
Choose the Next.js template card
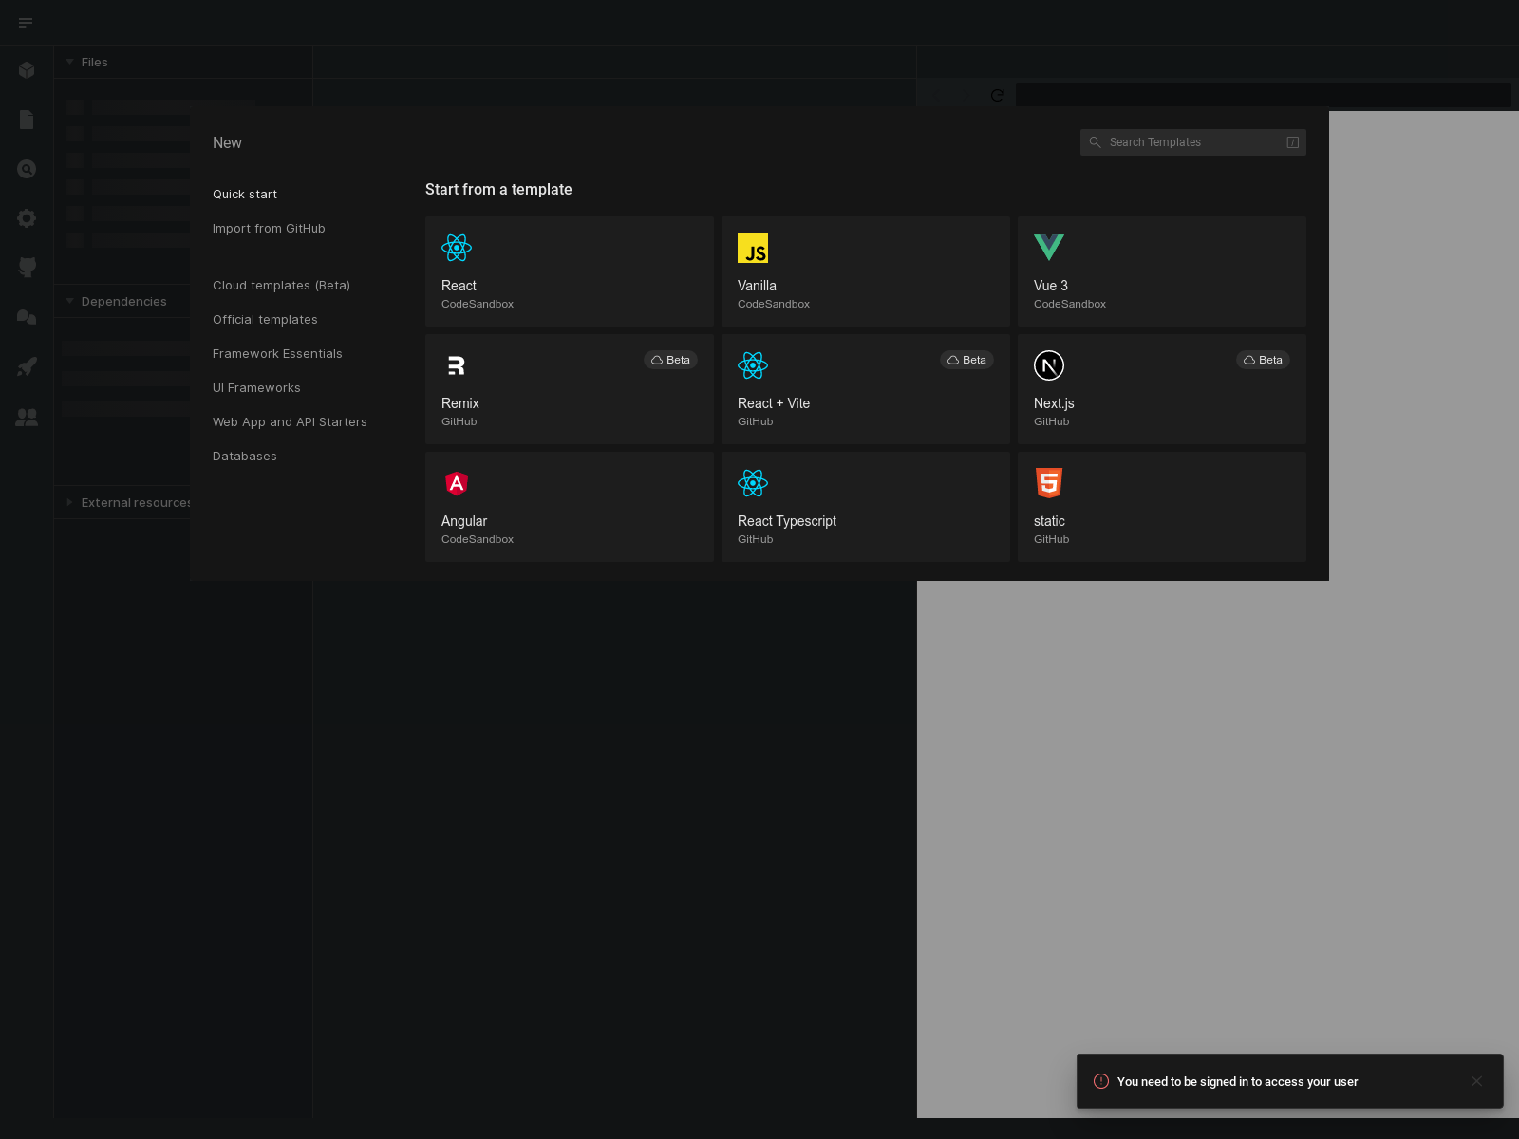pos(1162,389)
